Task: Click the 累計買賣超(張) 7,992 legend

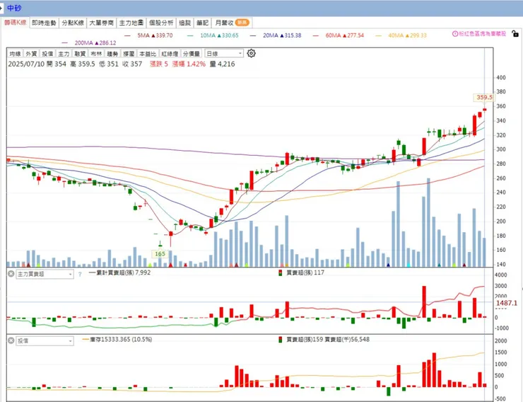Action: (119, 272)
